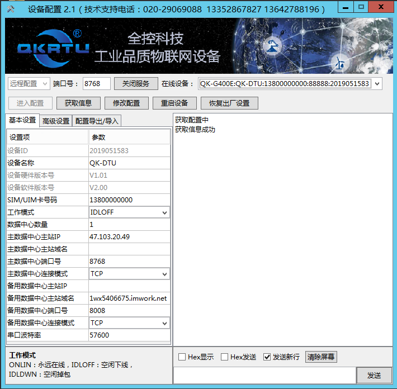Minimize the 设备配置 window
The height and width of the screenshot is (389, 397).
tap(346, 8)
